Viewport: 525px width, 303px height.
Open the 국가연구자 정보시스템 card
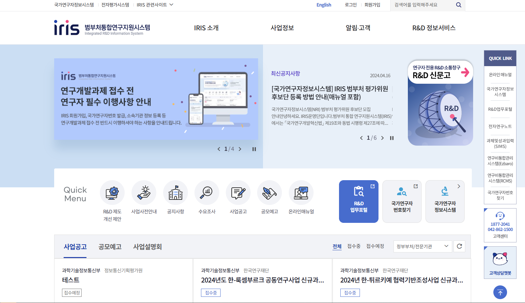(x=445, y=201)
